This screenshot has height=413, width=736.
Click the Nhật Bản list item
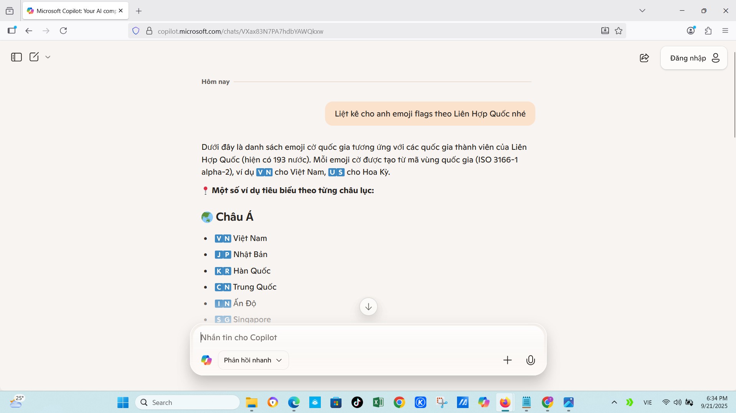[241, 254]
